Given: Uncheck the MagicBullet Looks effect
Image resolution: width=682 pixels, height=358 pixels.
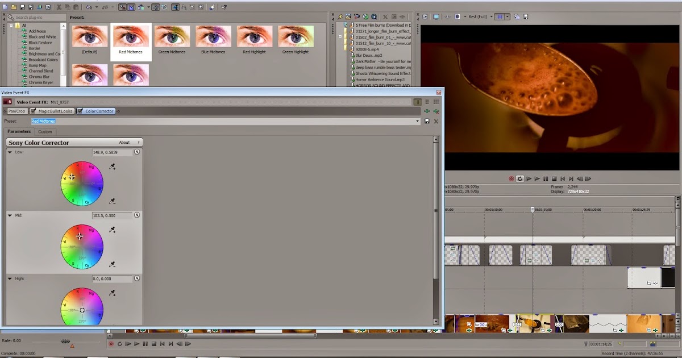Looking at the screenshot, I should 33,111.
